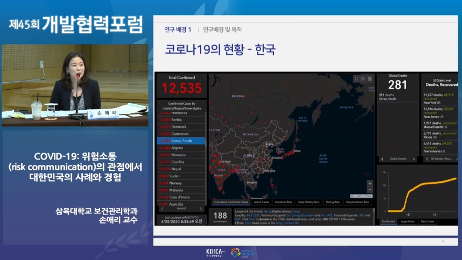Screen dimensions: 462x260
Task: Click the 188 countries/regions counter
Action: [220, 217]
